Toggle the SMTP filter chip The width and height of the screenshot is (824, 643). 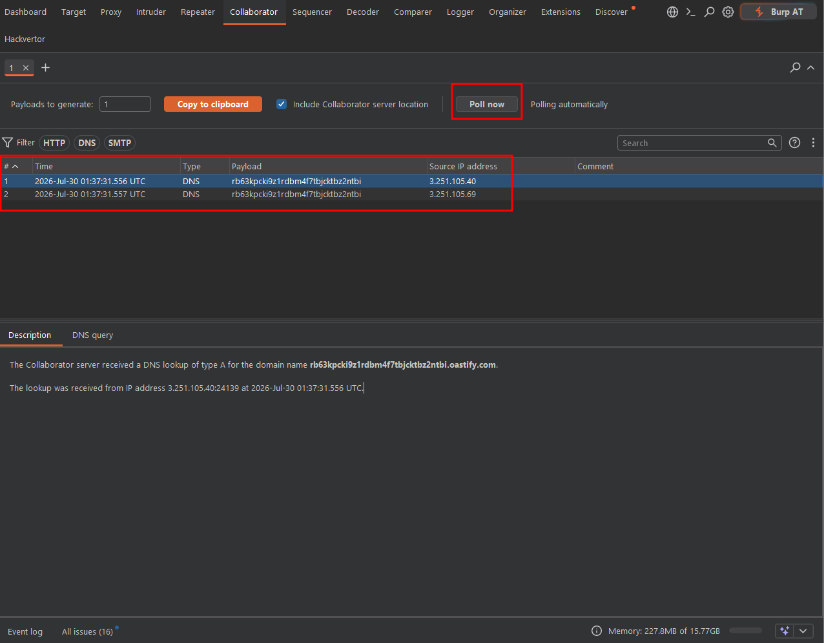(x=119, y=143)
